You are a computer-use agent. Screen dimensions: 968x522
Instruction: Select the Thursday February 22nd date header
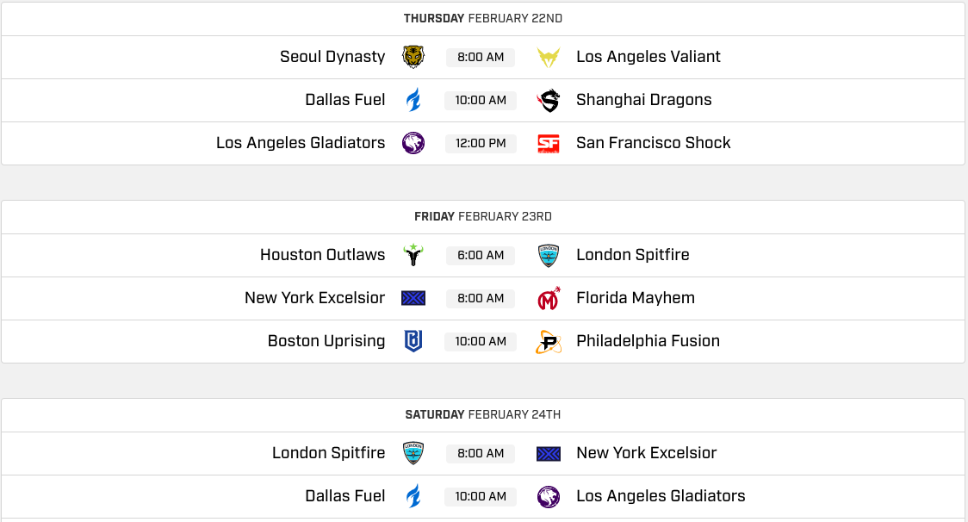(483, 18)
